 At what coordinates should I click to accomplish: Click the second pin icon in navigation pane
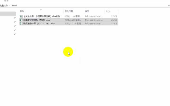[15, 22]
